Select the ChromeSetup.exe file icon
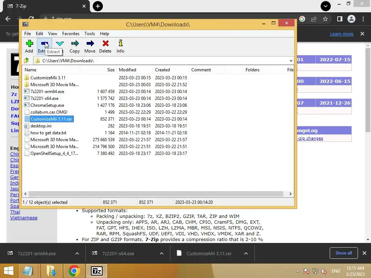371x278 pixels. point(27,105)
